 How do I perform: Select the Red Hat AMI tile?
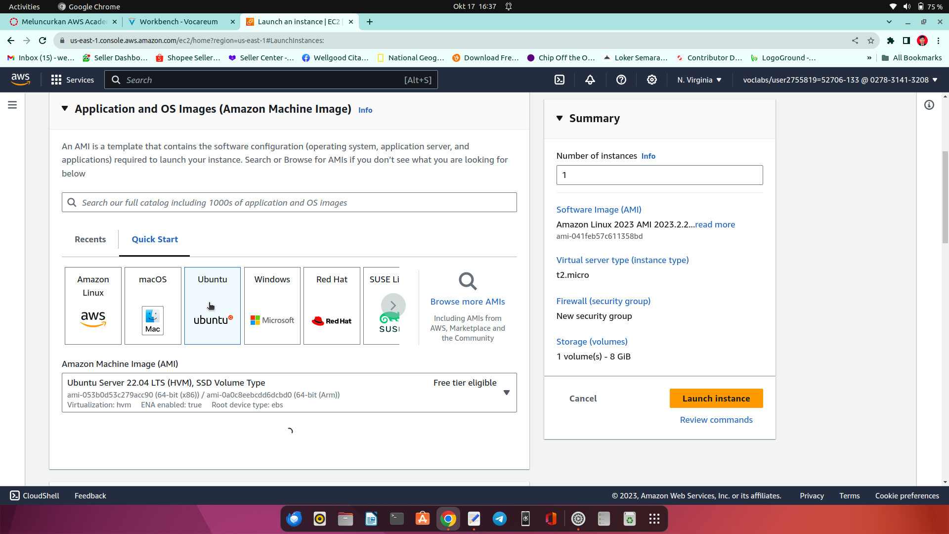(x=332, y=306)
